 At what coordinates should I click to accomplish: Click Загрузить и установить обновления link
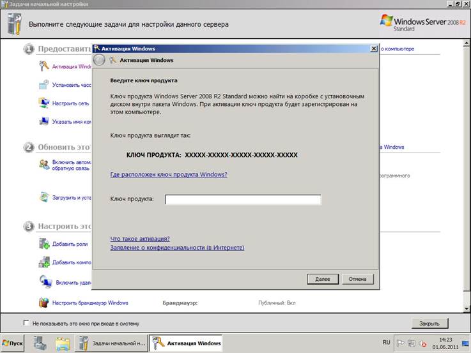click(x=72, y=198)
